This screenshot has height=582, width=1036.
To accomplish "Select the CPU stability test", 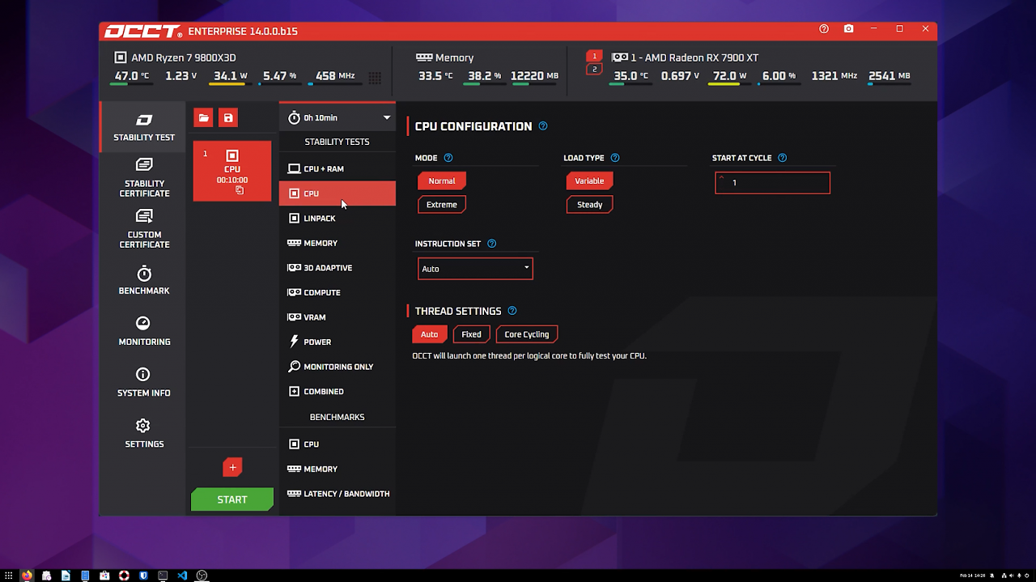I will click(x=338, y=193).
